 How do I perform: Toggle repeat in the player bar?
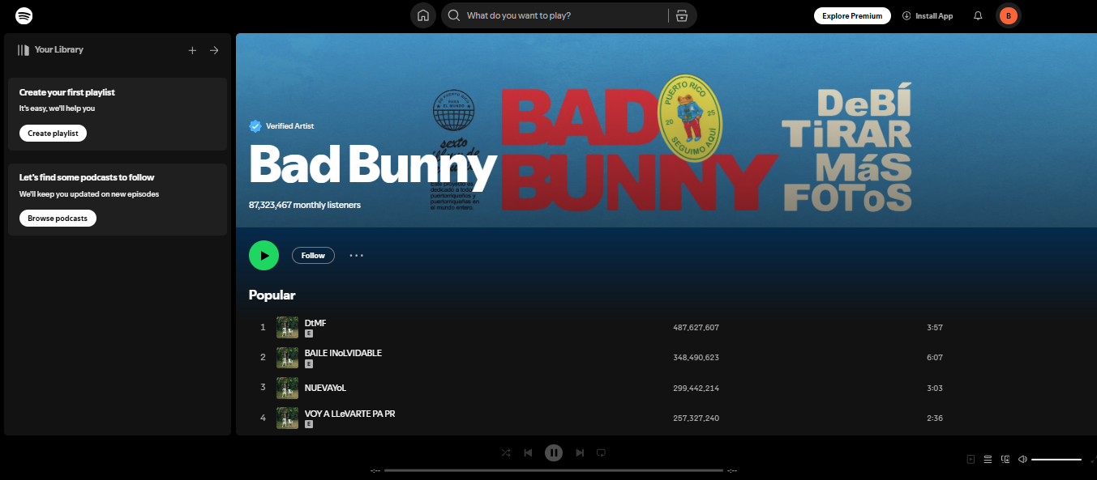(602, 452)
